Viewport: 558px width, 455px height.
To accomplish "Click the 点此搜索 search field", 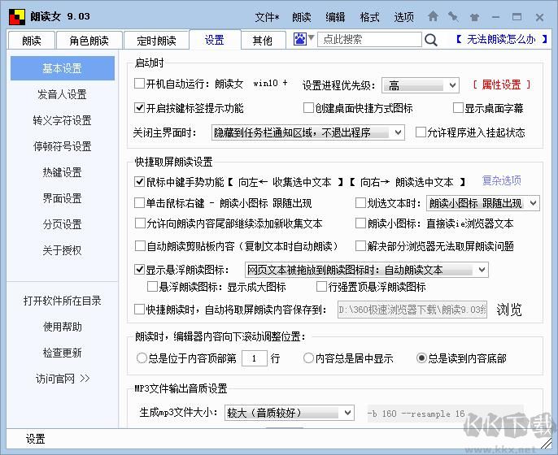I will tap(368, 39).
